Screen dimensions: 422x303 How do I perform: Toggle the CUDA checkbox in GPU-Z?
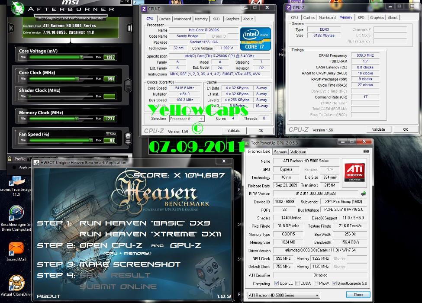297,283
